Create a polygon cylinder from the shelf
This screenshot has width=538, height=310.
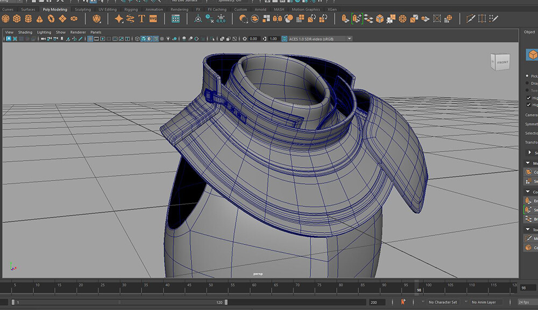(28, 18)
